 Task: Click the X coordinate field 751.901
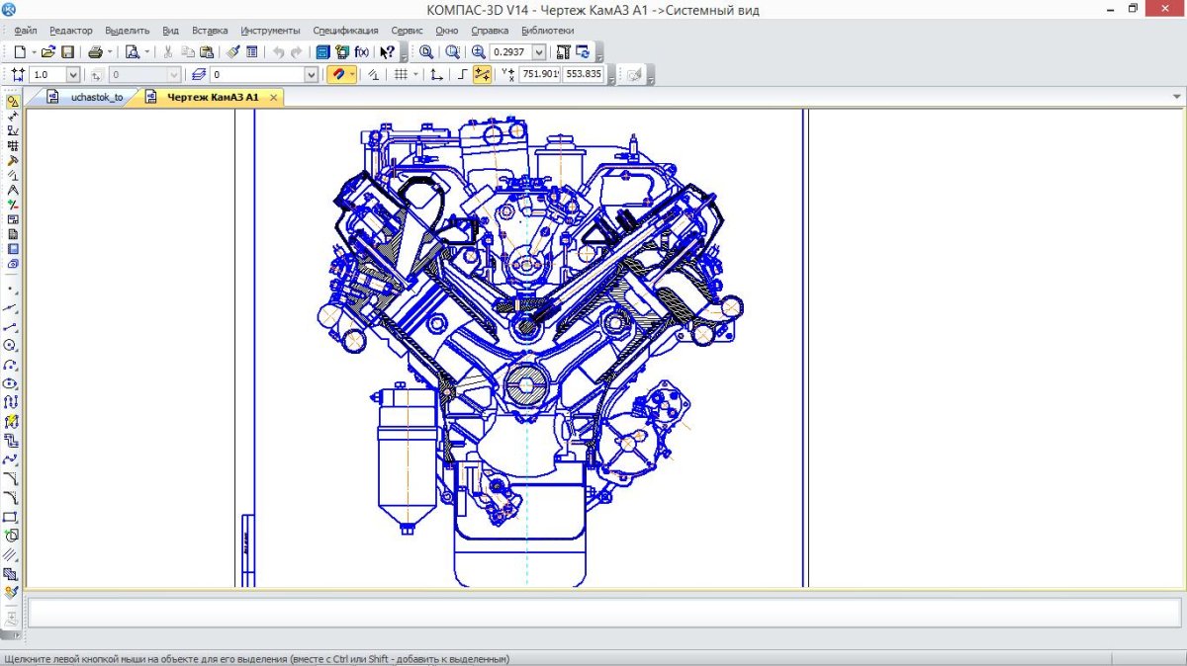(540, 74)
